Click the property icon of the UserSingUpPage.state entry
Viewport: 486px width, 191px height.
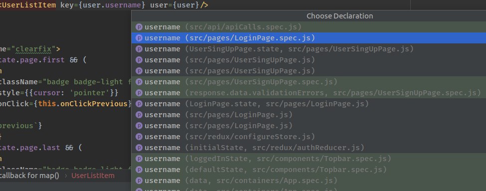click(139, 49)
